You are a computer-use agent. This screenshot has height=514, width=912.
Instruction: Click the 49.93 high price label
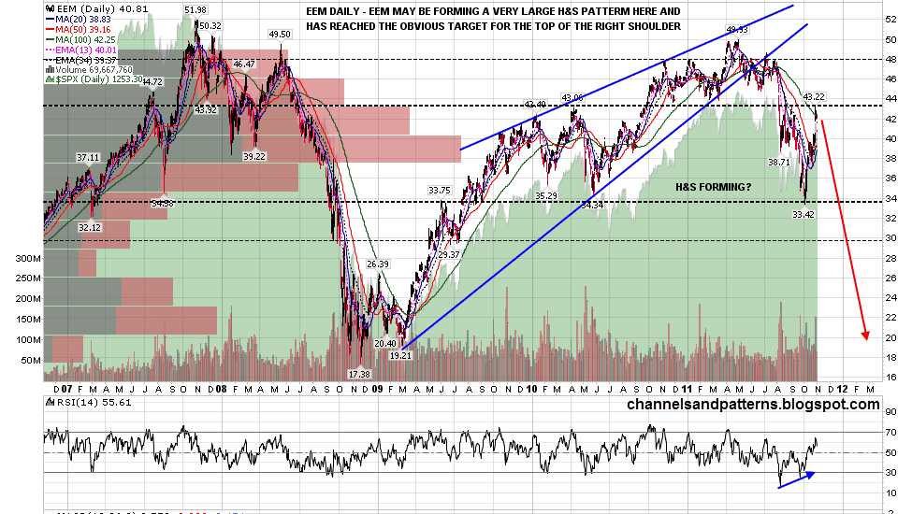tap(737, 30)
